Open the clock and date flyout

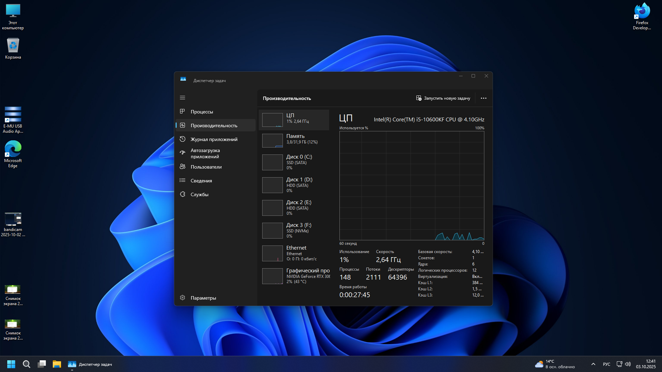point(646,364)
